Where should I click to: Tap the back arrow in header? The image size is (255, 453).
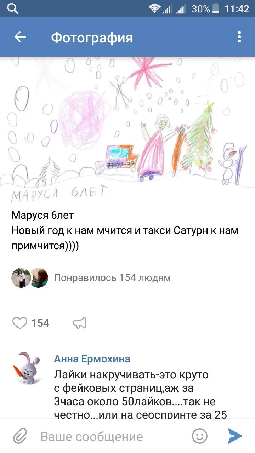click(20, 37)
